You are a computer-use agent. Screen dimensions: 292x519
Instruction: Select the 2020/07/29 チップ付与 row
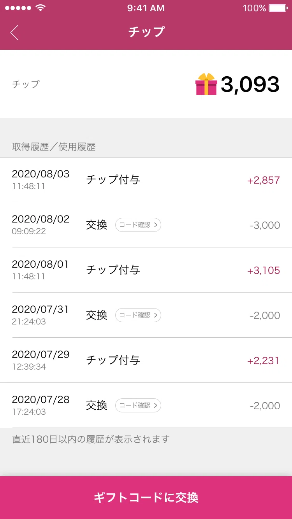(x=146, y=360)
